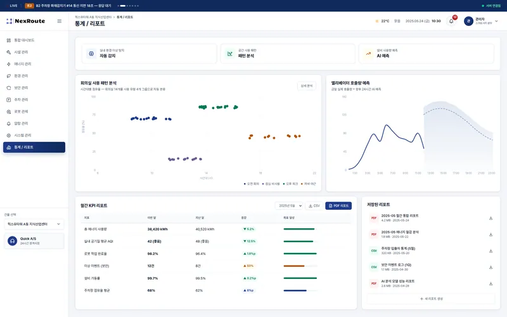Open 통합 대시보드 in sidebar
Viewport: 507px width, 317px height.
click(x=34, y=40)
